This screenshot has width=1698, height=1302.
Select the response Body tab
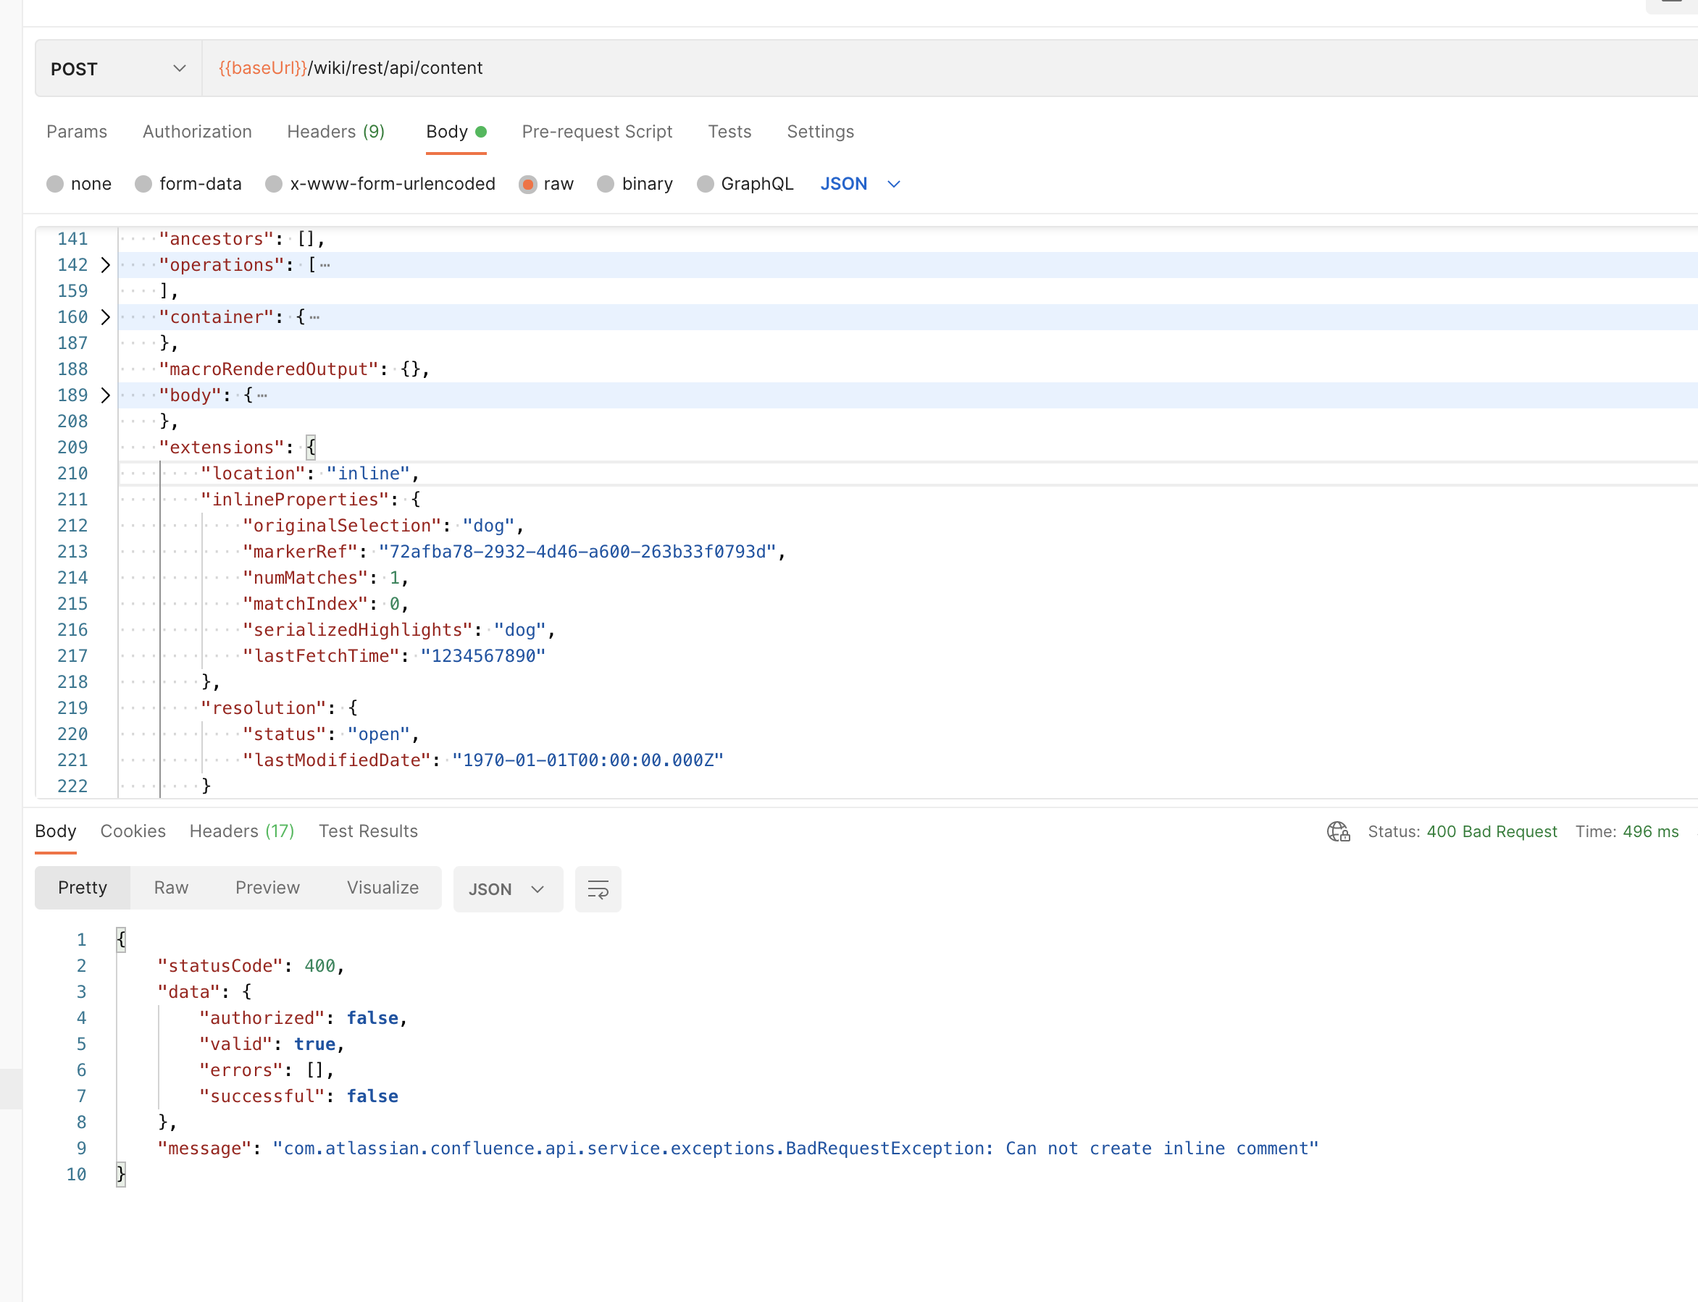point(56,831)
